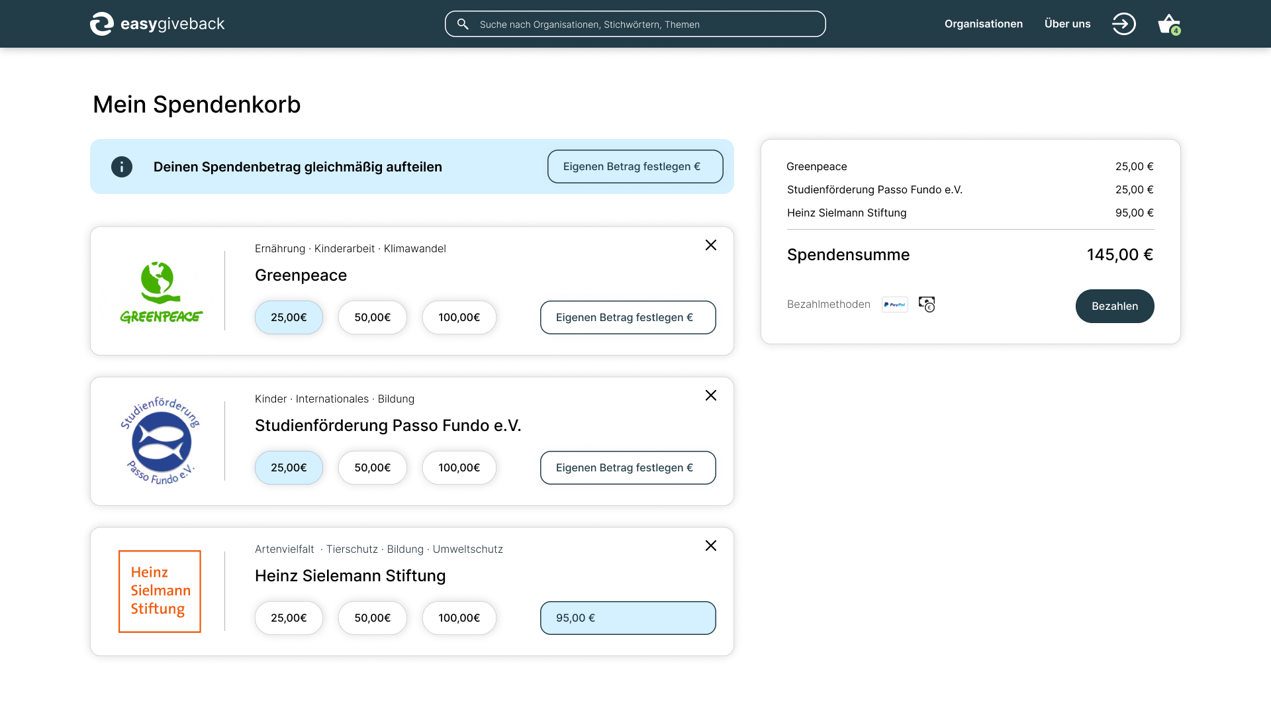Select 25,00€ for Heinz Sielemann Stiftung

289,618
